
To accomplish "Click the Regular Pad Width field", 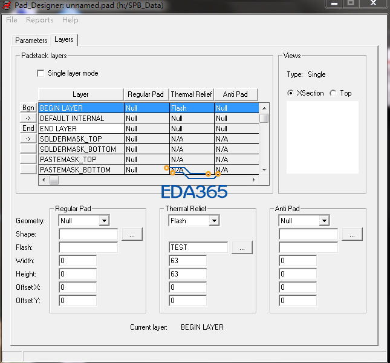I will tap(78, 261).
